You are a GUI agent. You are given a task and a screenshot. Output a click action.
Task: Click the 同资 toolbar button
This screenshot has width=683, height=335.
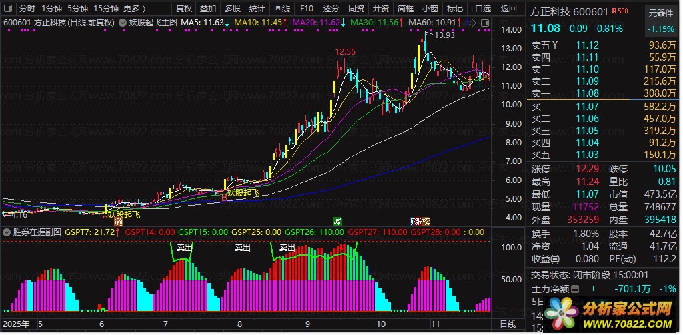pos(356,8)
